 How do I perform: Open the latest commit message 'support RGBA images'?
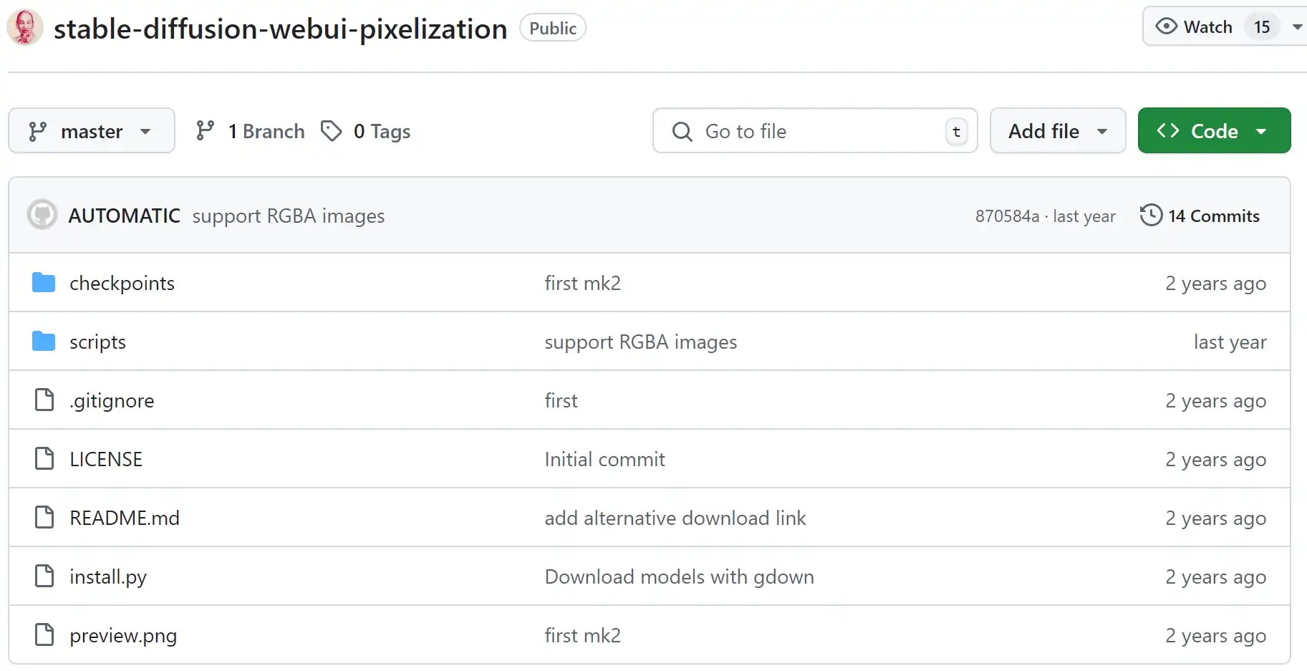click(288, 216)
